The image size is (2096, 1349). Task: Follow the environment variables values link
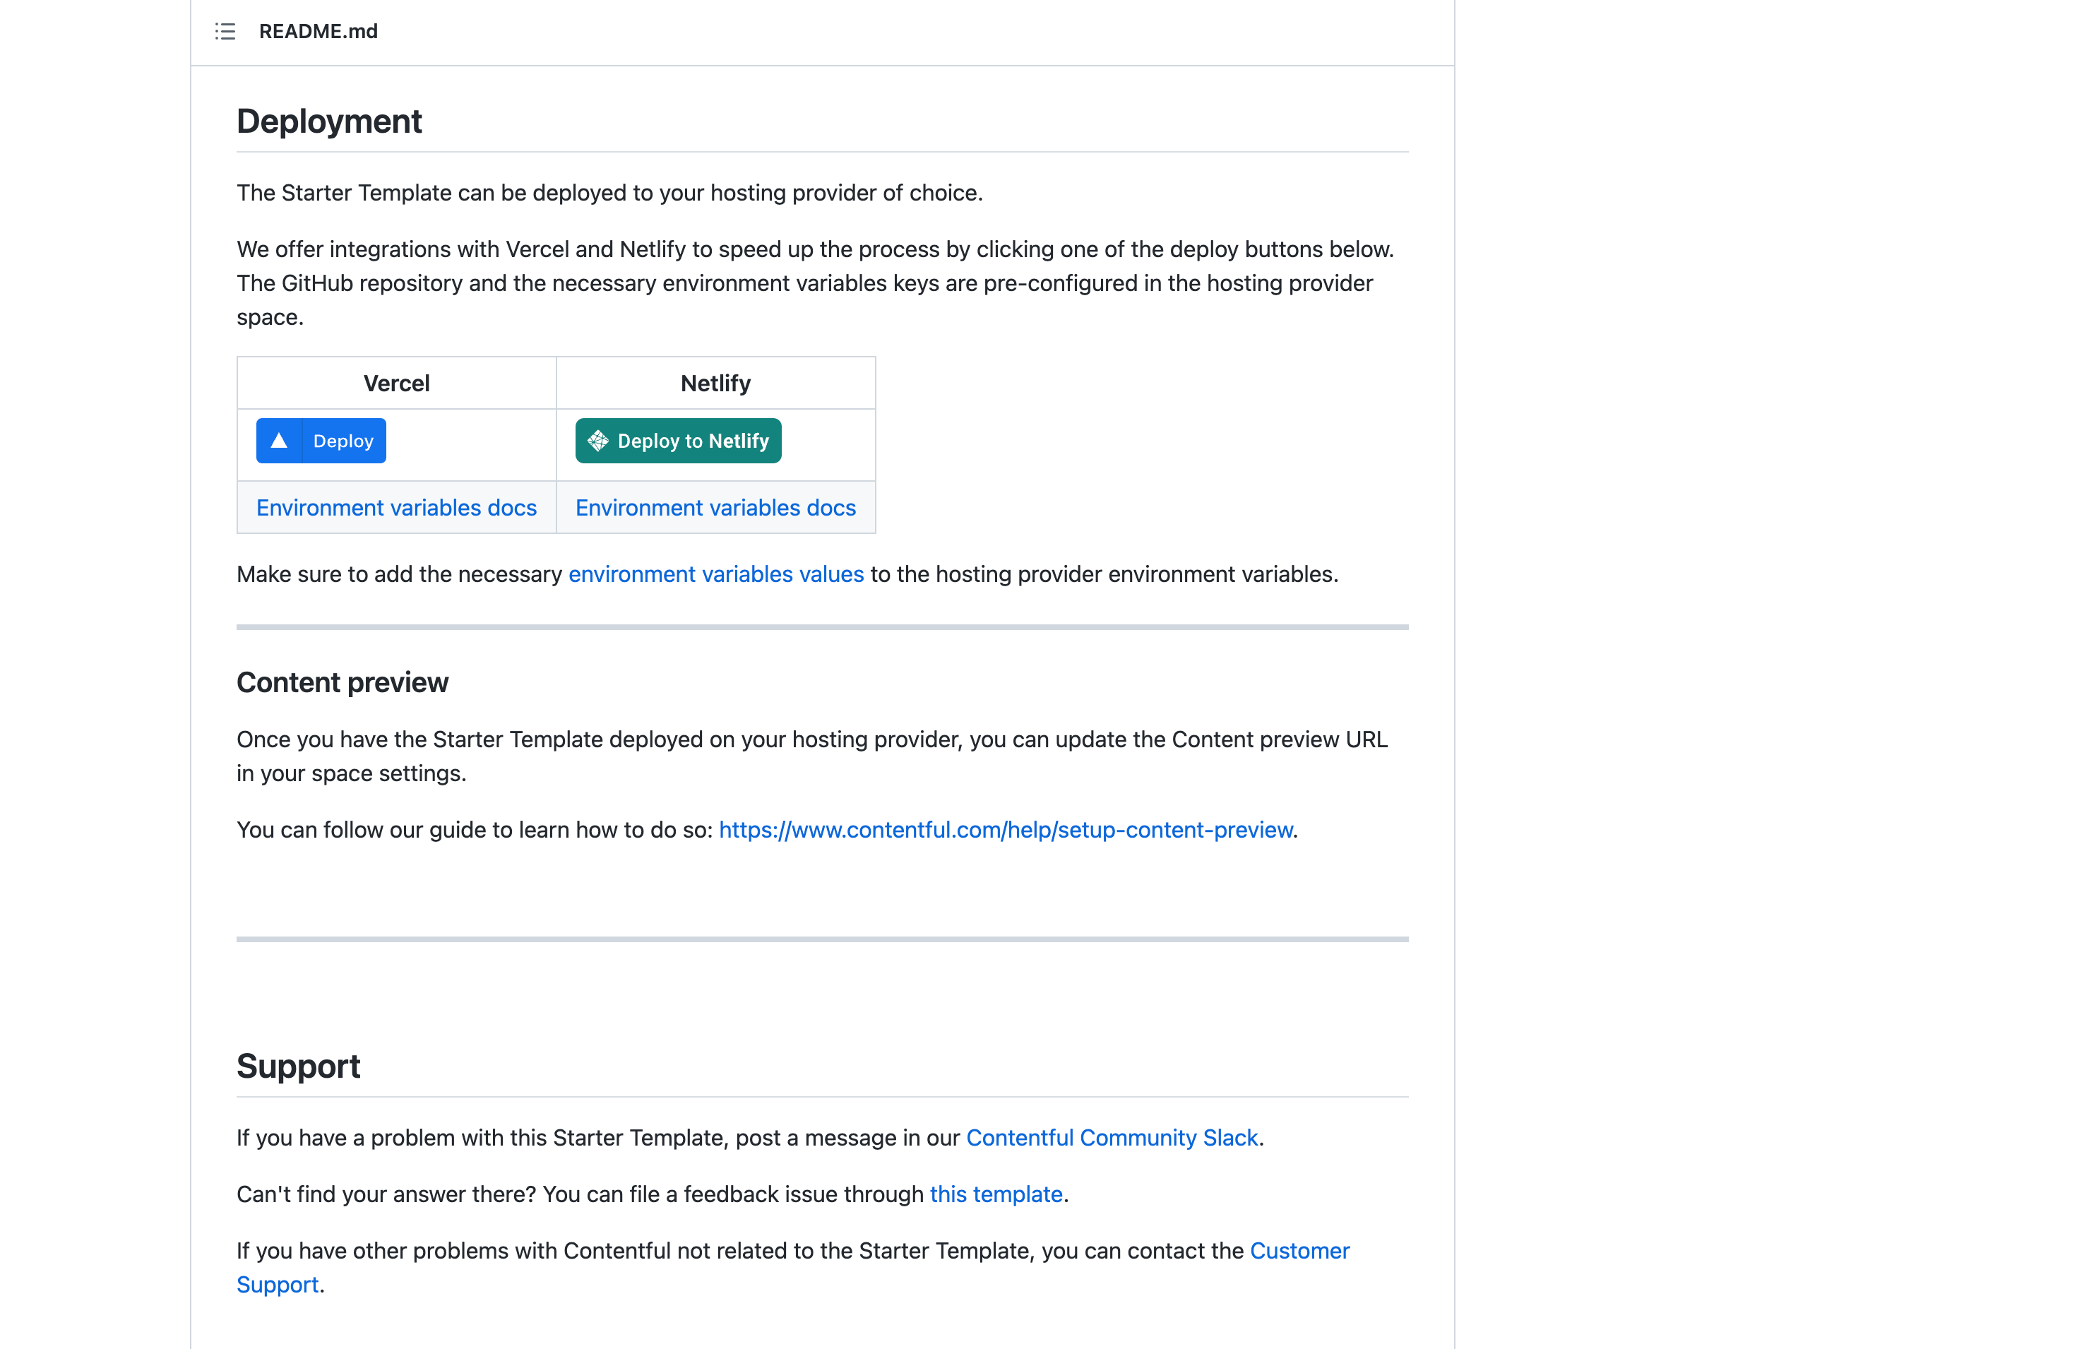click(715, 574)
